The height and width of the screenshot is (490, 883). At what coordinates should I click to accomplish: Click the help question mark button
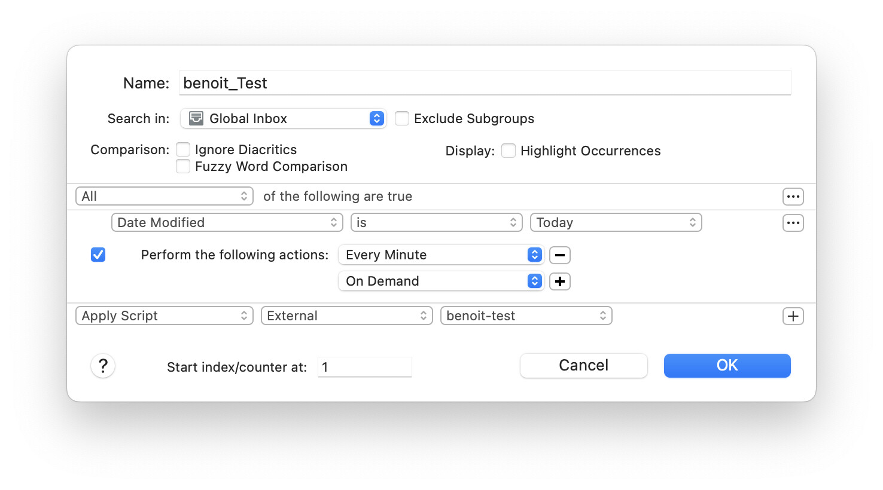pyautogui.click(x=103, y=366)
